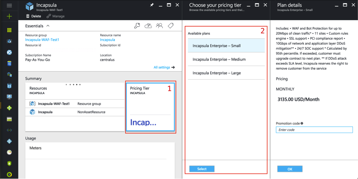This screenshot has width=358, height=179.
Task: Open the App Services globe sidebar icon
Action: 9,53
